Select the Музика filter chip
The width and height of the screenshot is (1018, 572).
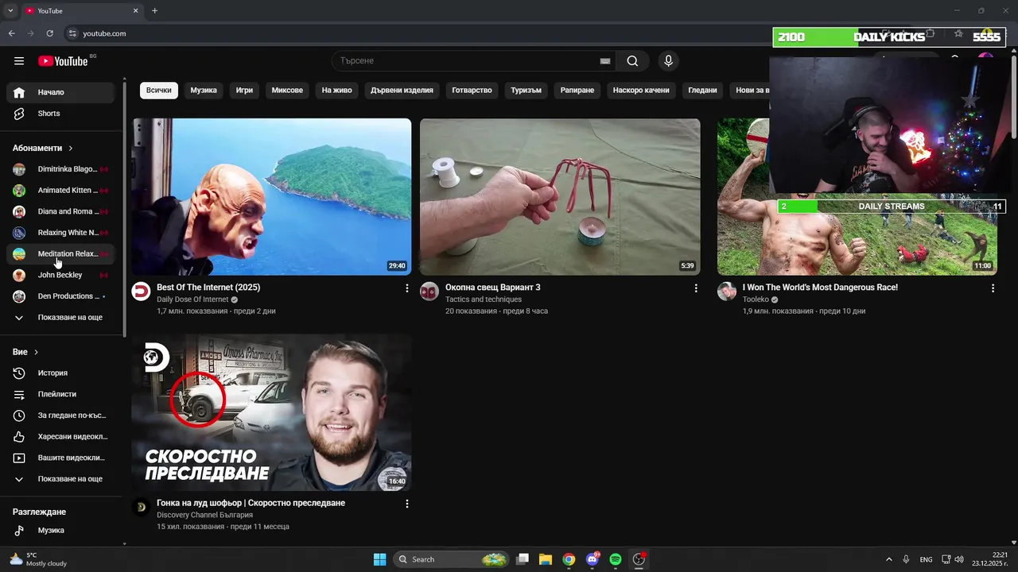pos(204,90)
